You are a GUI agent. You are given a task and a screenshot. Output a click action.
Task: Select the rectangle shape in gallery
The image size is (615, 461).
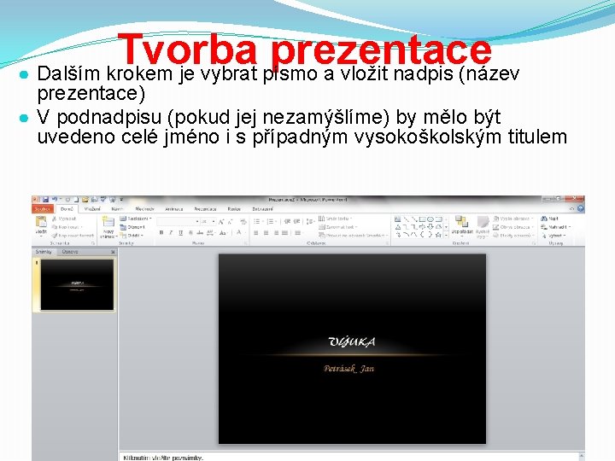[422, 219]
